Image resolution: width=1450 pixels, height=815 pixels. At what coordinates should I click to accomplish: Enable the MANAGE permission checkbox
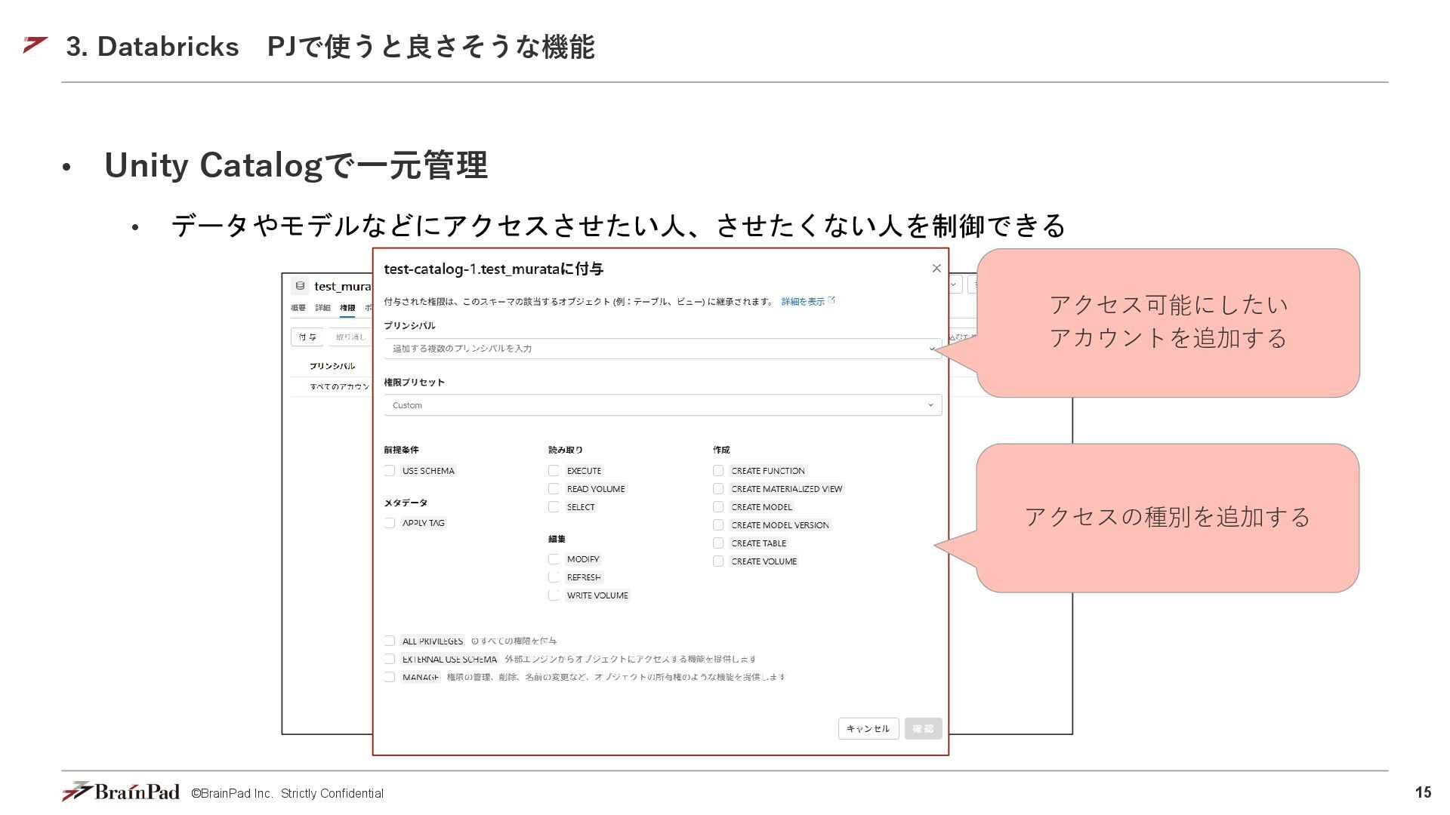[x=390, y=677]
